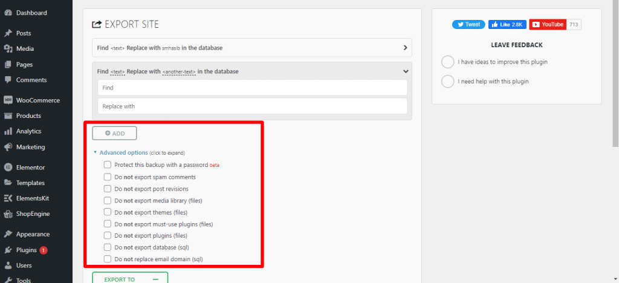Click the Dashboard icon in sidebar
This screenshot has width=619, height=283.
pos(8,13)
